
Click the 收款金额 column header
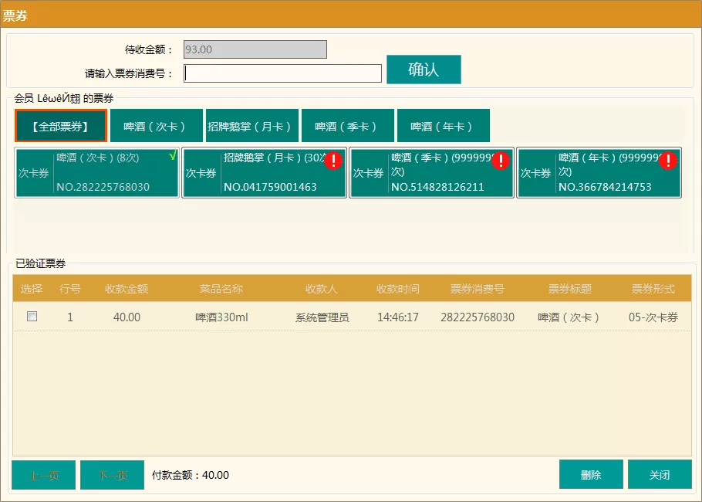coord(127,289)
